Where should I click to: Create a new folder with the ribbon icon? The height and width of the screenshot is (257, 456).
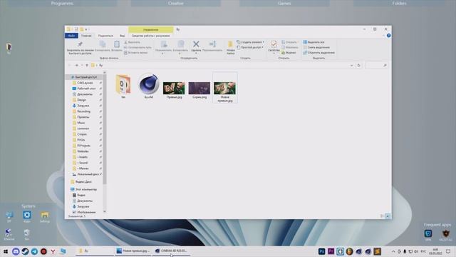[230, 44]
